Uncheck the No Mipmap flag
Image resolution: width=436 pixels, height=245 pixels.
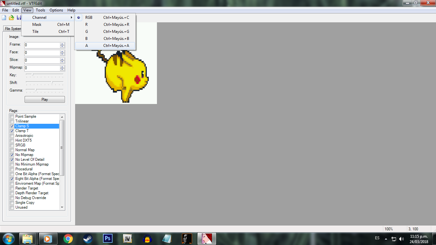pos(12,155)
